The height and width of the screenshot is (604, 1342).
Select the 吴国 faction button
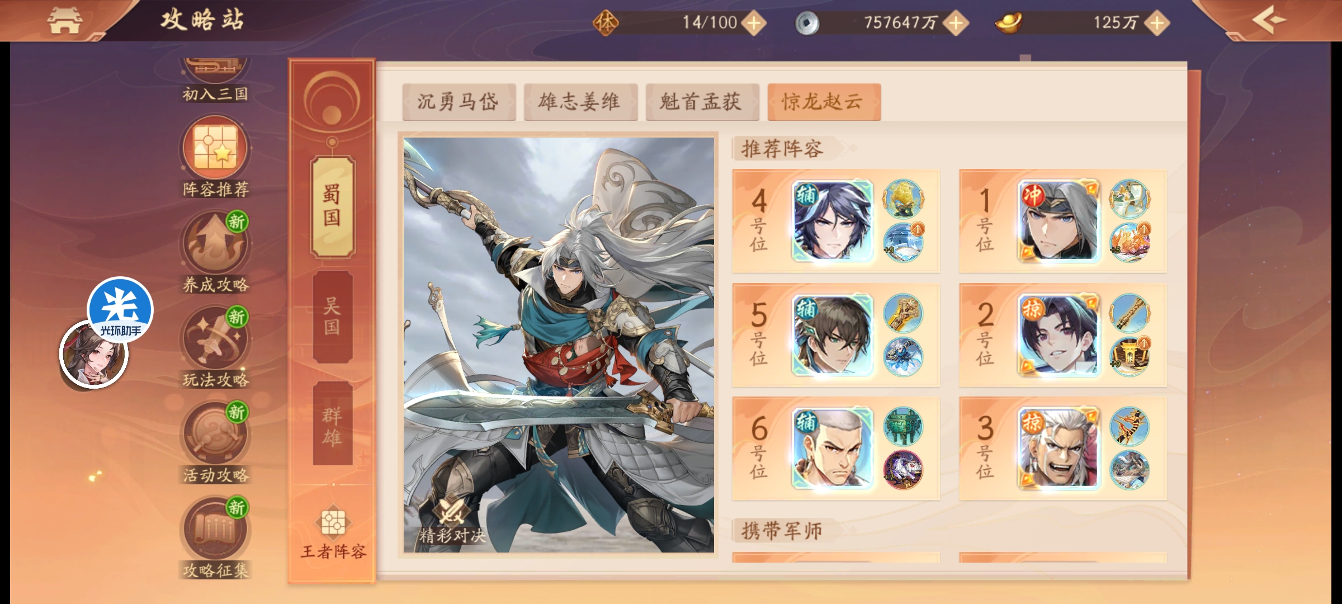pos(332,317)
